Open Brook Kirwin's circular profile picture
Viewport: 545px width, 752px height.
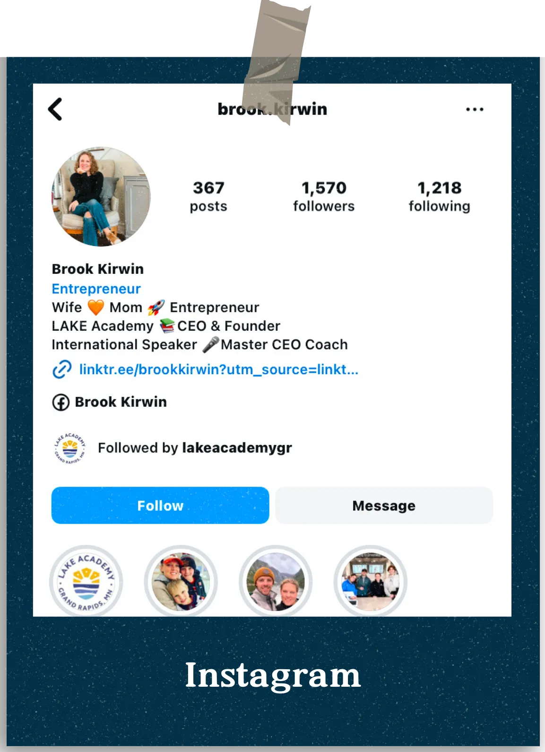101,196
